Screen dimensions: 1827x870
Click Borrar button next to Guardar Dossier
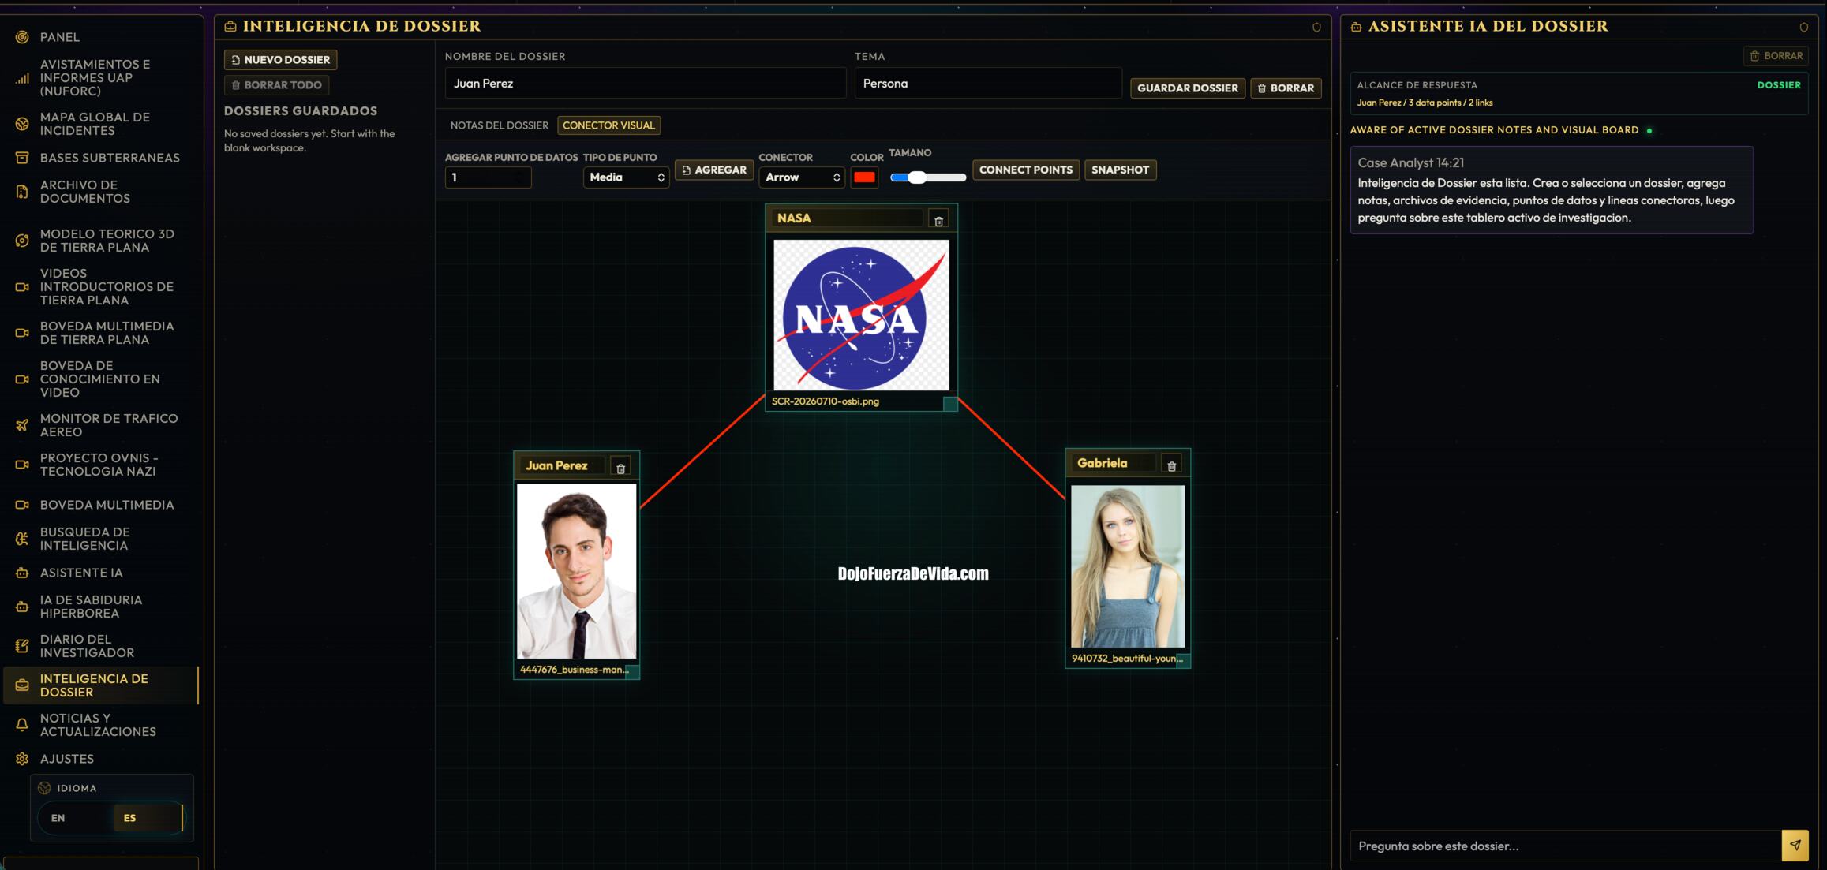(x=1286, y=88)
